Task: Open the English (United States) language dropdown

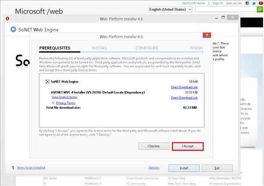Action: [x=170, y=9]
